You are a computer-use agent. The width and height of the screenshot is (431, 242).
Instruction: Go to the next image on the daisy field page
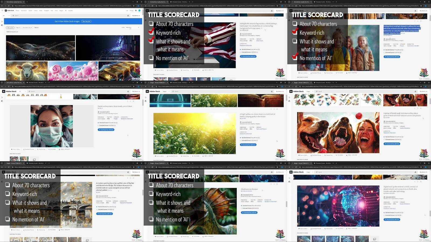point(274,109)
